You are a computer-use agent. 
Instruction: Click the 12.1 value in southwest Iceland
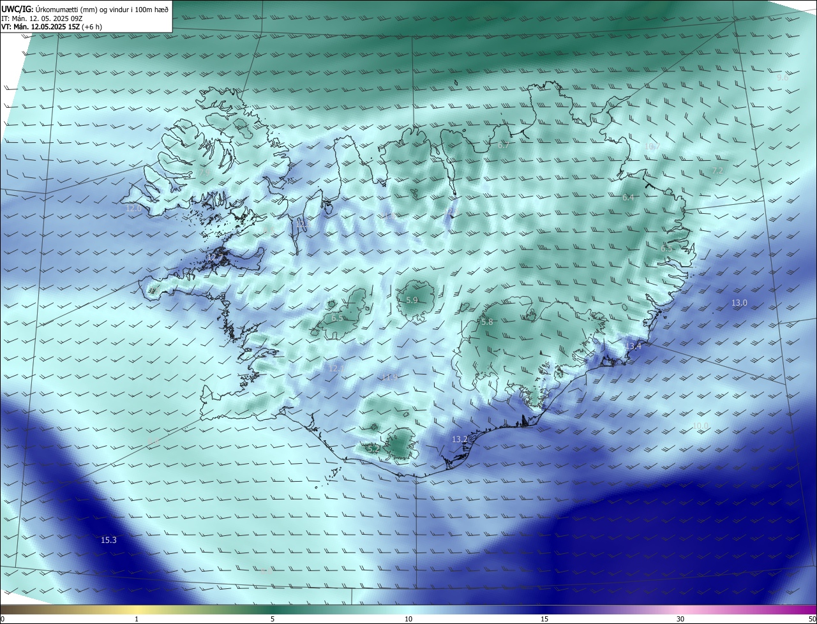[336, 368]
